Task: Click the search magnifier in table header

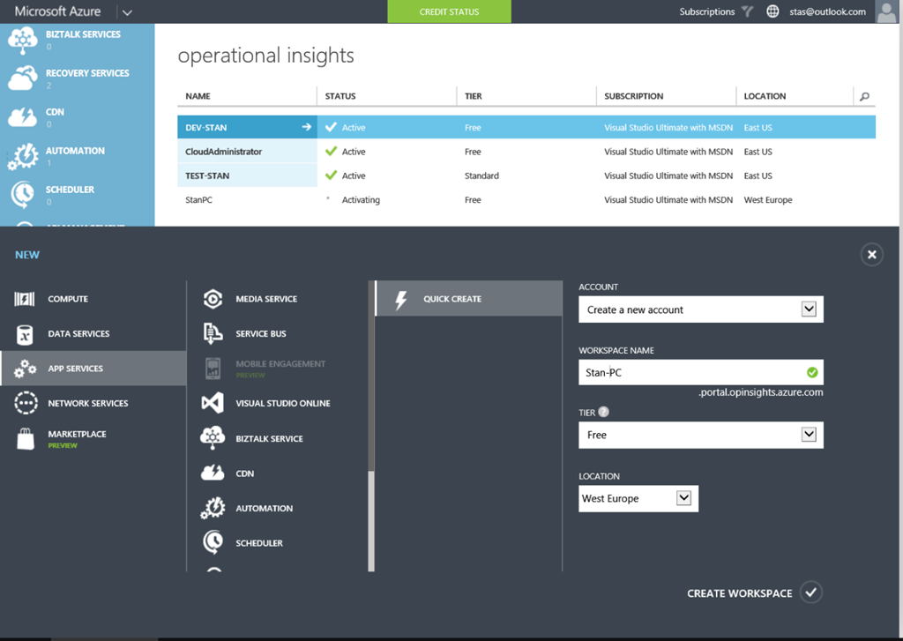Action: click(864, 96)
